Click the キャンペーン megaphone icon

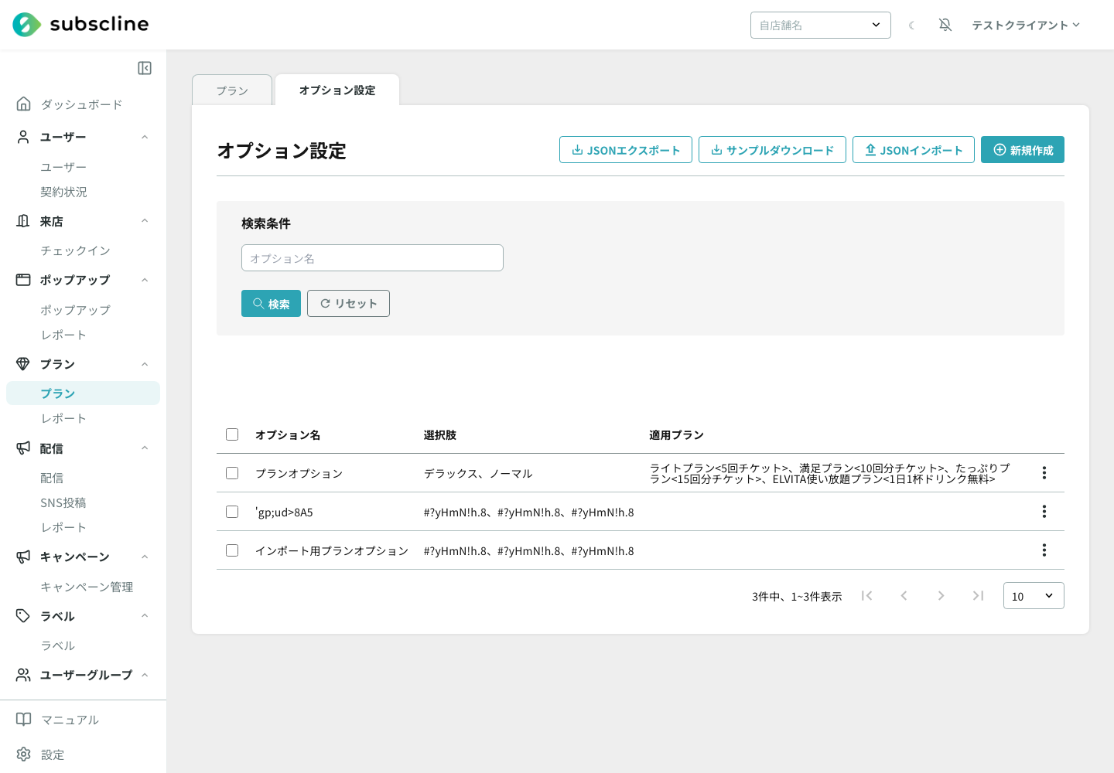click(x=24, y=557)
